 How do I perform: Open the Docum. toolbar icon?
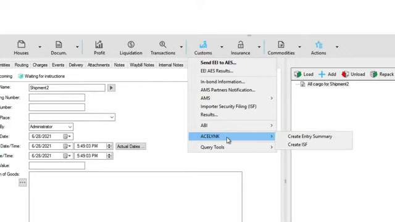(x=59, y=44)
